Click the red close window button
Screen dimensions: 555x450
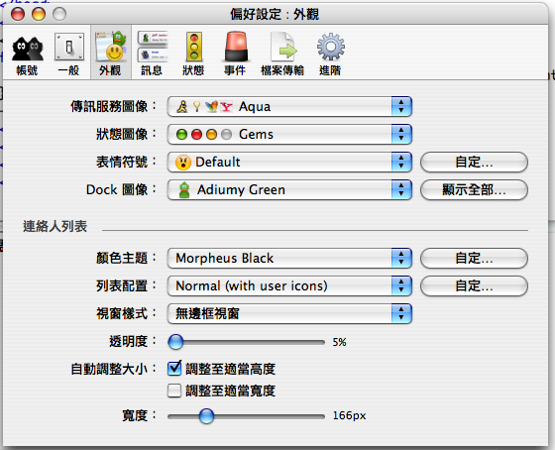point(18,14)
